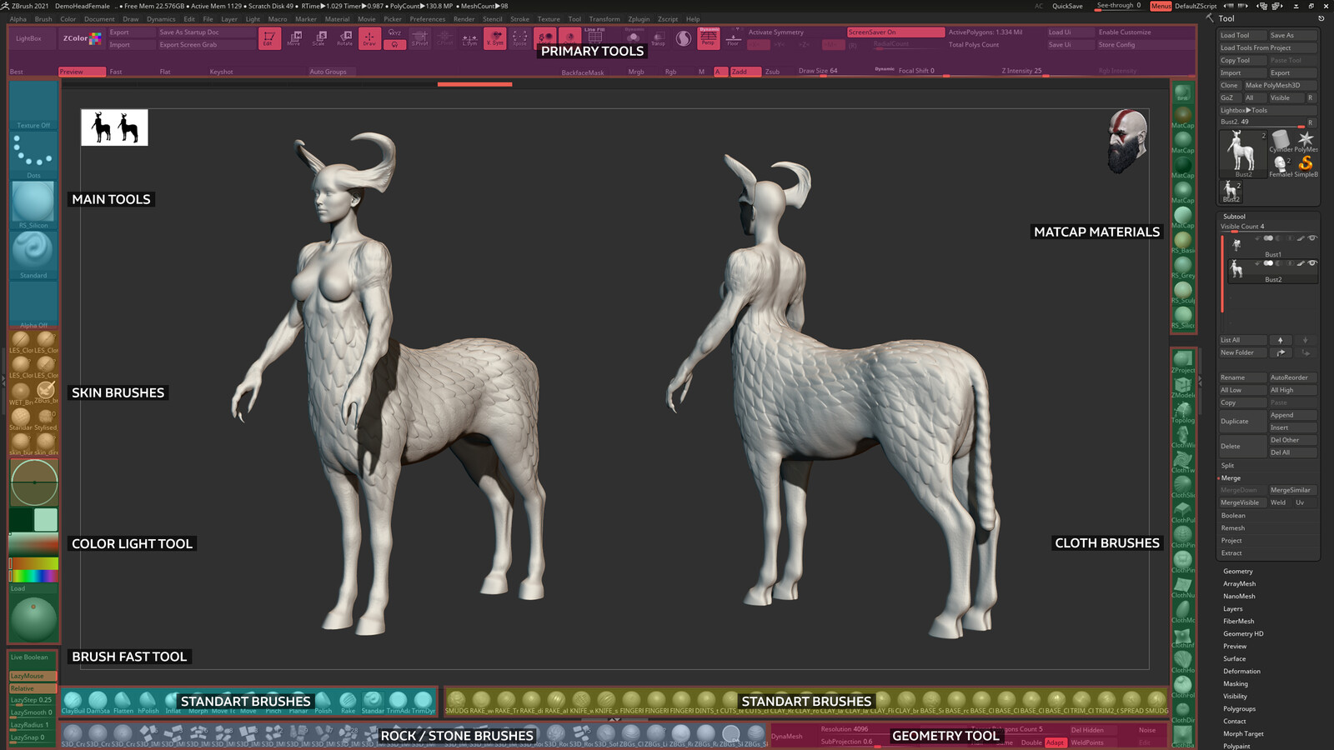Open the Preferences menu
1334x750 pixels.
(428, 19)
